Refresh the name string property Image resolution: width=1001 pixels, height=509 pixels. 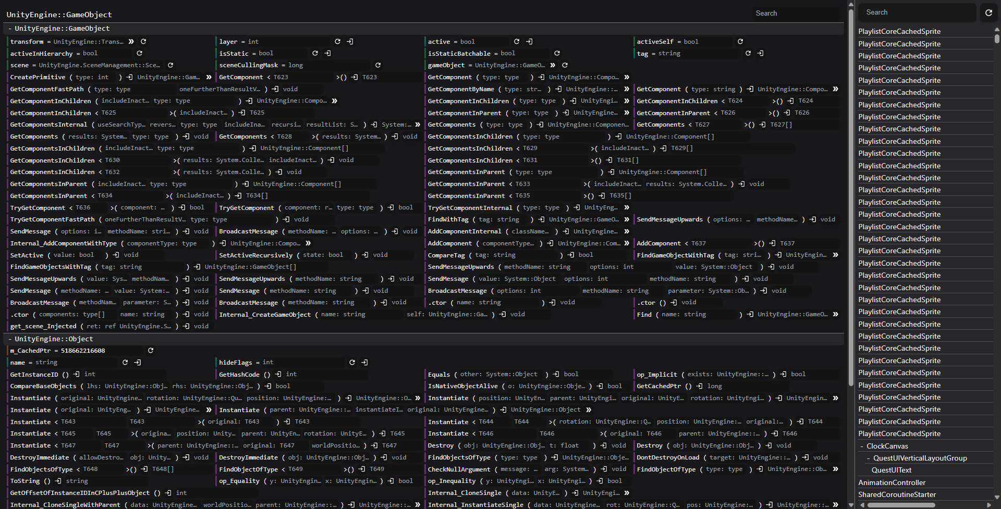click(125, 362)
